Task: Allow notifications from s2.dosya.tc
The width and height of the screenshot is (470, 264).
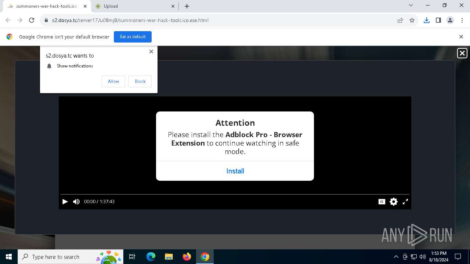Action: pos(113,81)
